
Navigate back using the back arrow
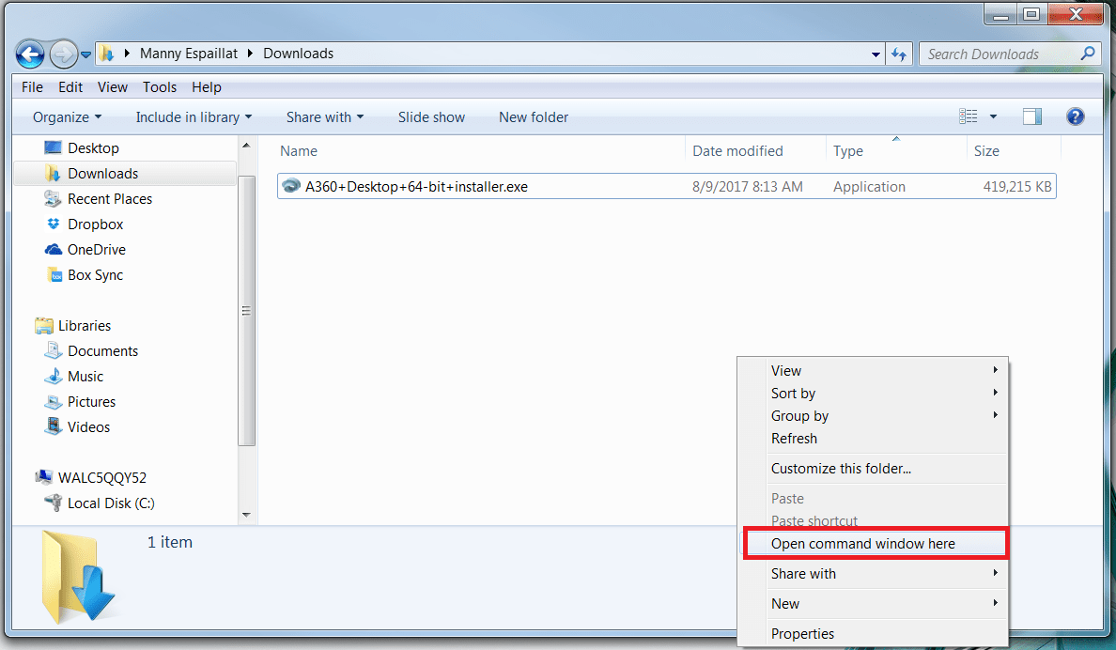point(29,54)
